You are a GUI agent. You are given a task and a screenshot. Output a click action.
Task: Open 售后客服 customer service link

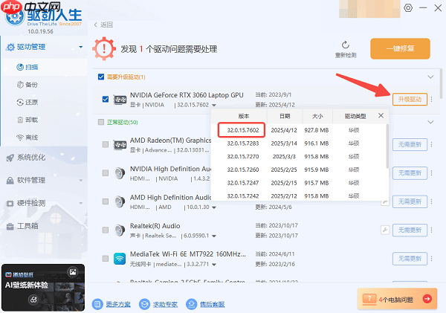(x=212, y=305)
